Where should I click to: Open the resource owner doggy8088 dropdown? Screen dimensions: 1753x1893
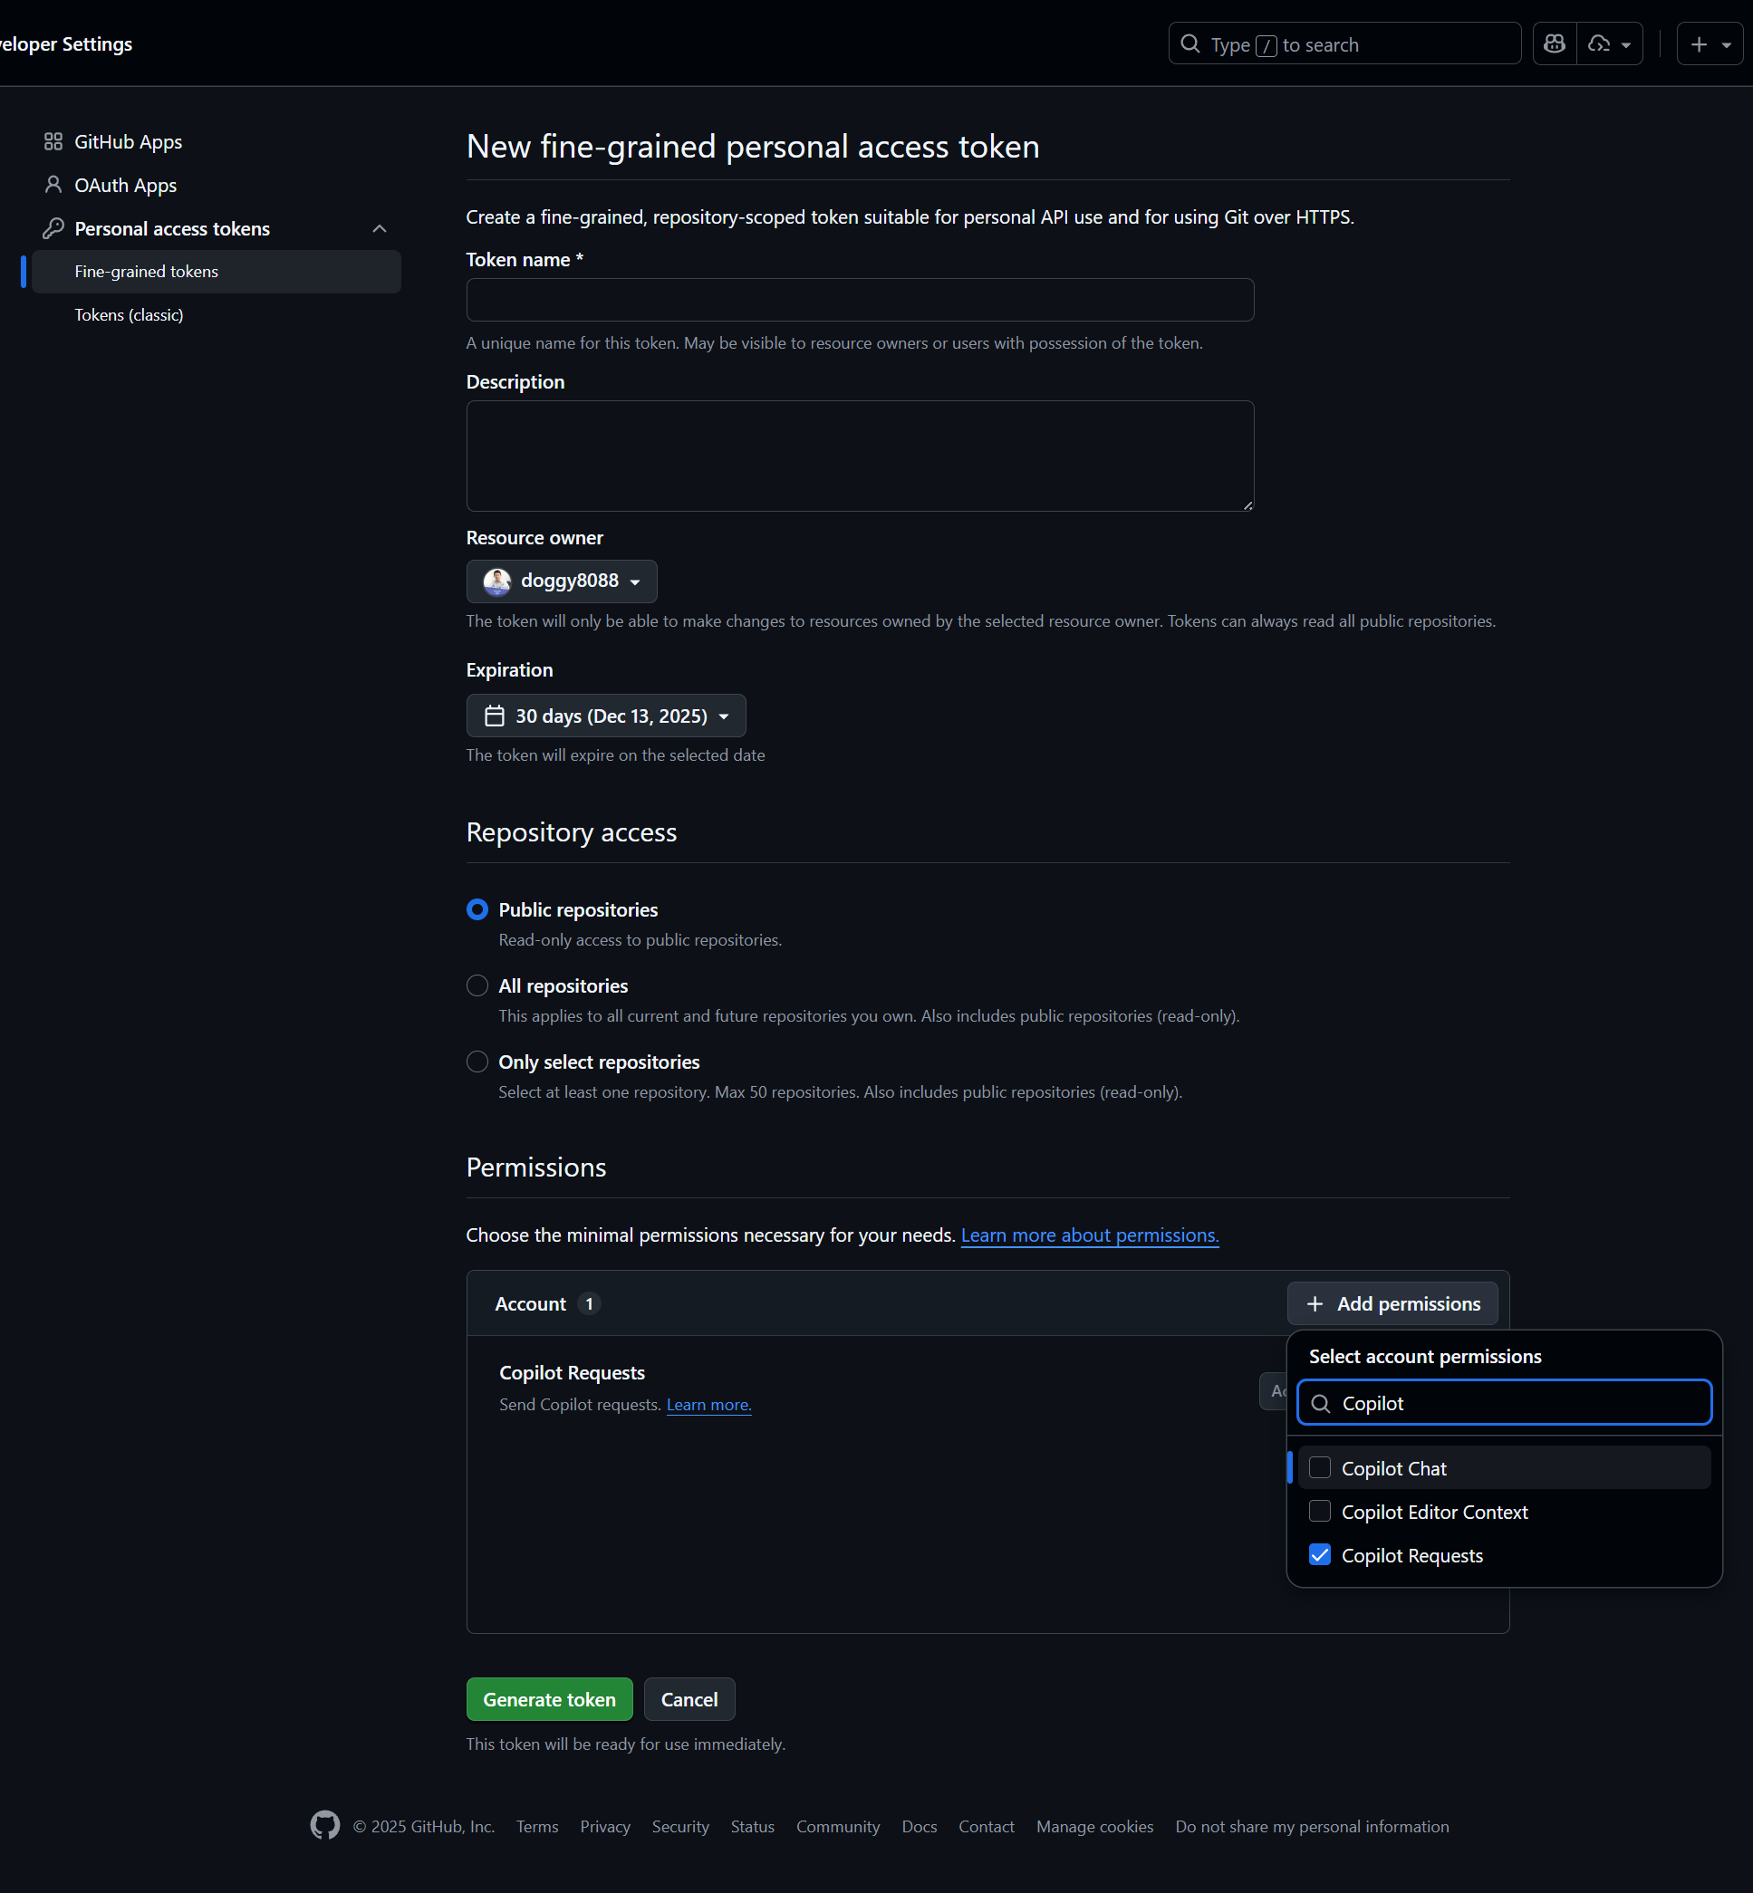pos(562,581)
